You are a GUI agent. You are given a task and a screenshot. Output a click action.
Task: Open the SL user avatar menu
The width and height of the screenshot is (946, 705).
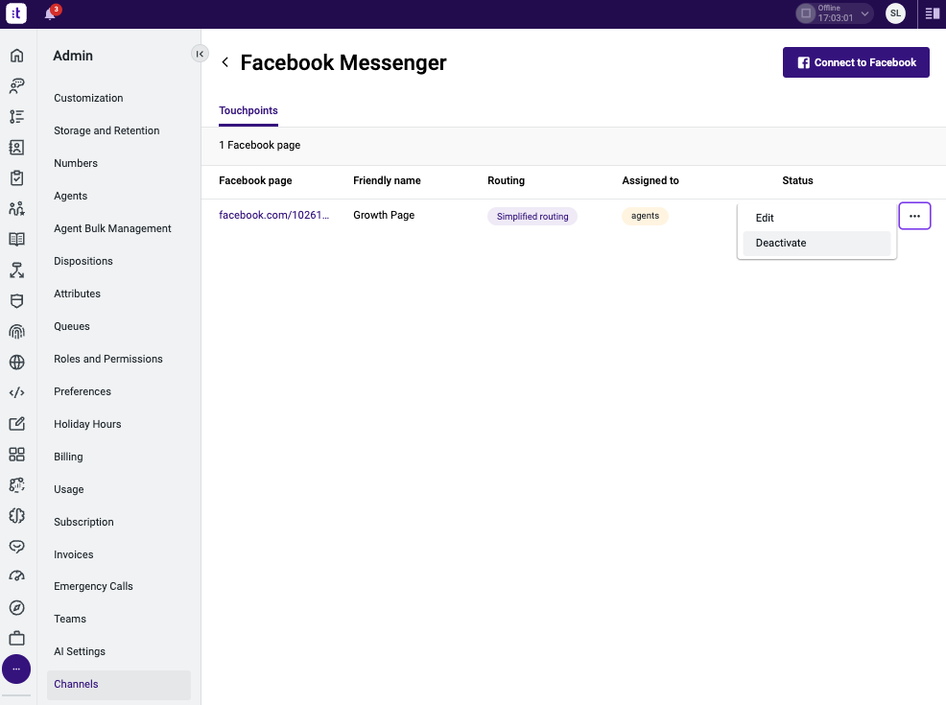[x=895, y=13]
